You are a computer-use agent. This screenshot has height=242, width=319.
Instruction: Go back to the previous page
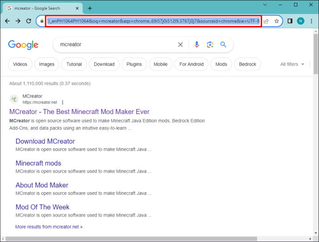(7, 21)
